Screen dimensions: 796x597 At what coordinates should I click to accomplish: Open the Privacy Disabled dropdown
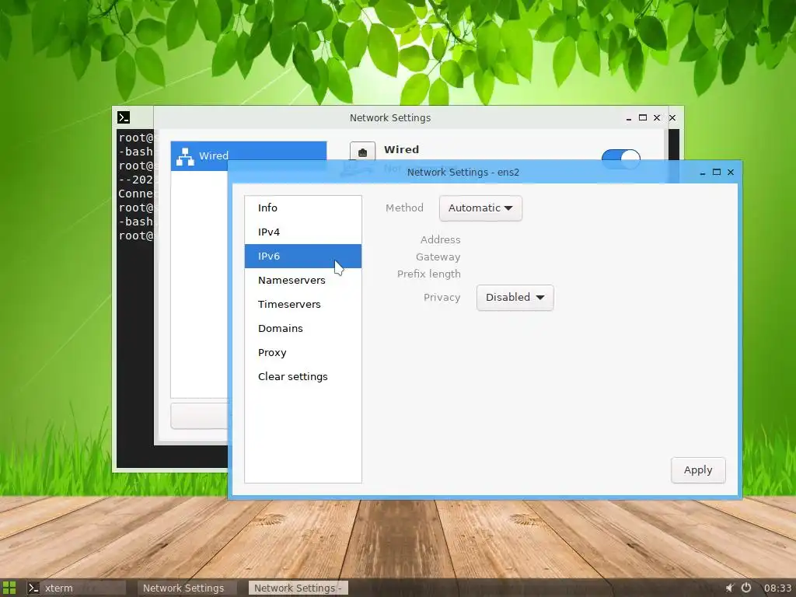(515, 298)
